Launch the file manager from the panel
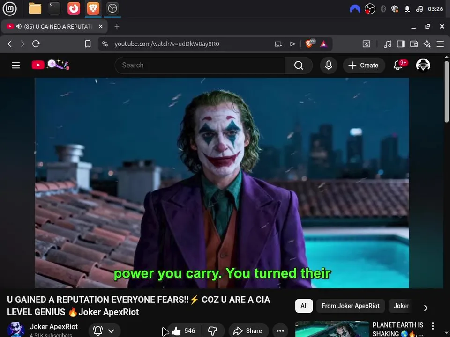This screenshot has width=450, height=337. point(35,8)
